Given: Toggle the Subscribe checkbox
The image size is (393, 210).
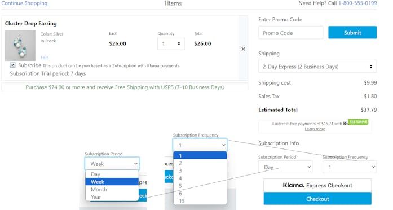Looking at the screenshot, I should pos(12,65).
